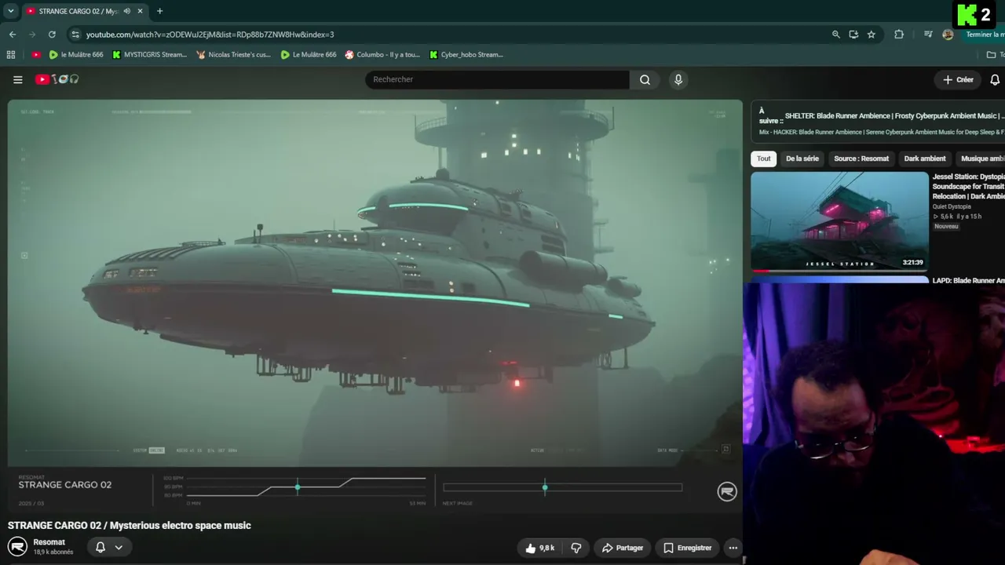Open the Jessel Station video title link
Screen dimensions: 1005x565
(969, 187)
